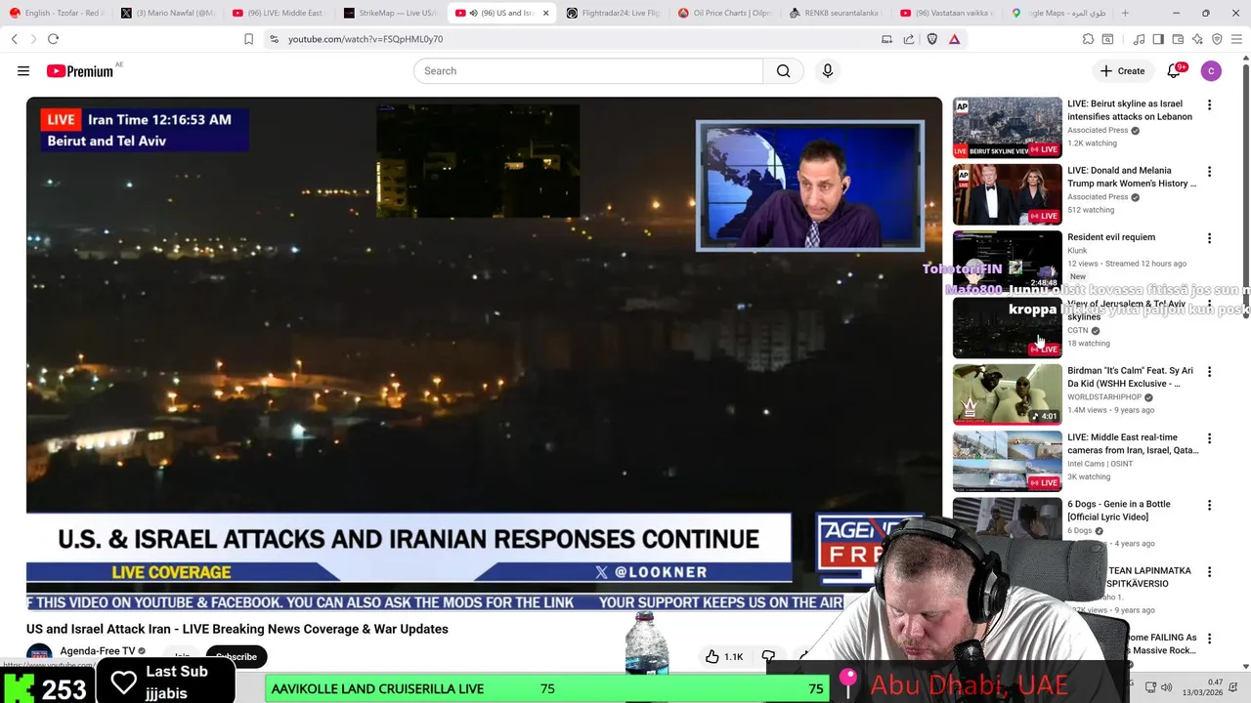
Task: Bookmark this page icon
Action: 248,39
